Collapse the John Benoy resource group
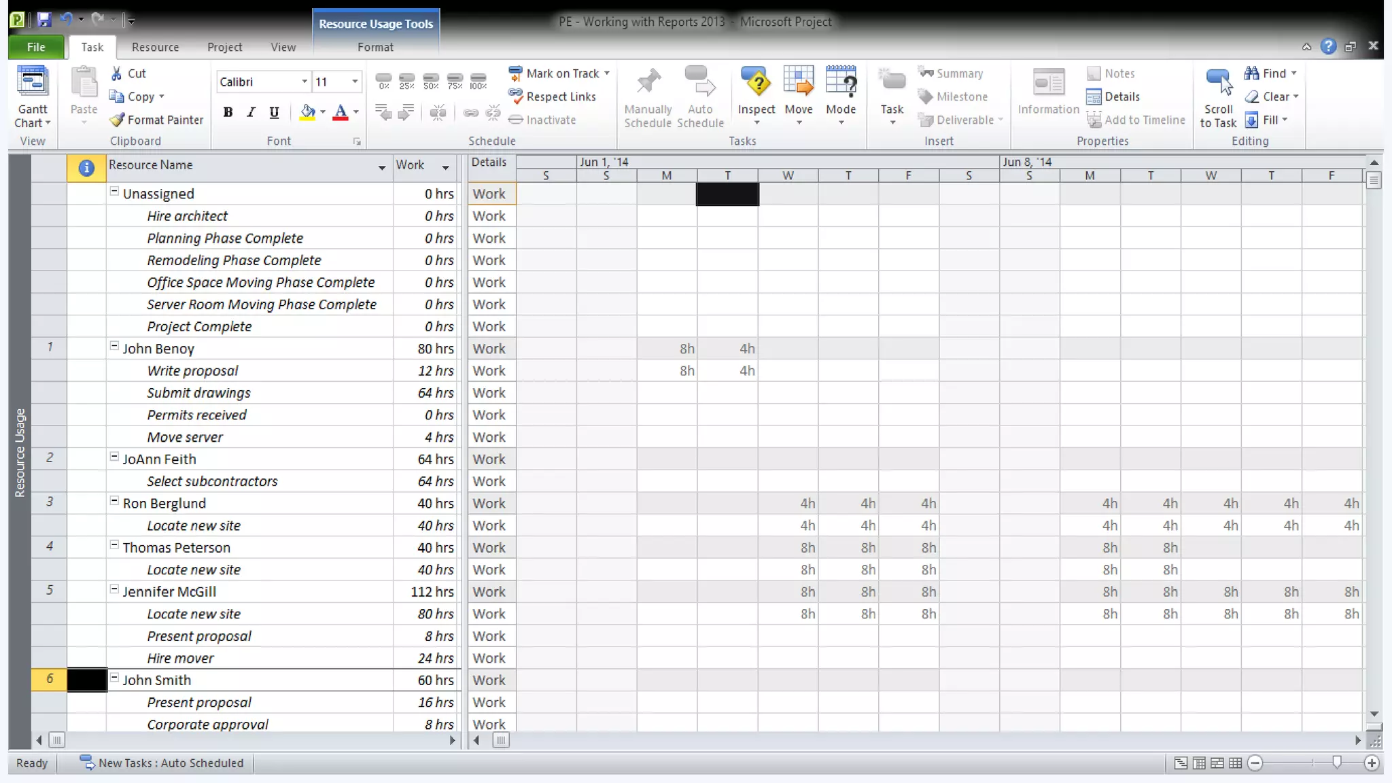 click(x=114, y=346)
